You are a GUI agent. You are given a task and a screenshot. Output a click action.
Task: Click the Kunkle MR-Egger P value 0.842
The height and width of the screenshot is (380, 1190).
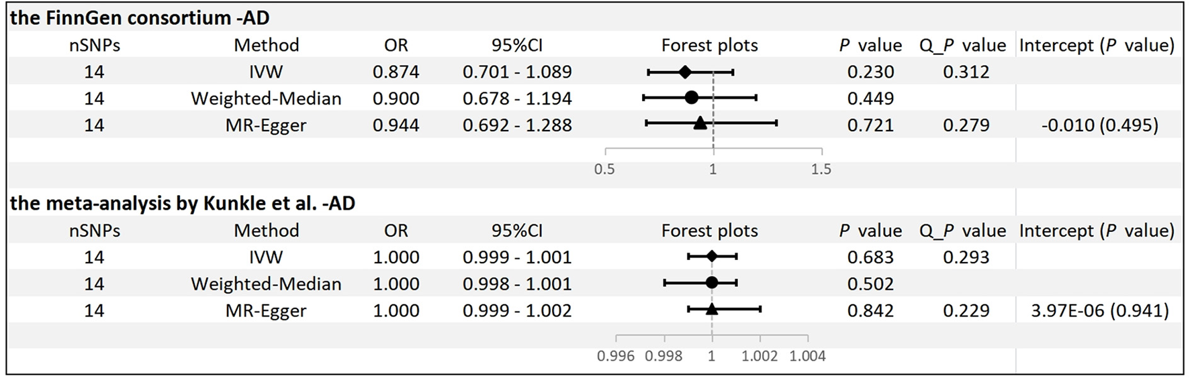tap(870, 310)
